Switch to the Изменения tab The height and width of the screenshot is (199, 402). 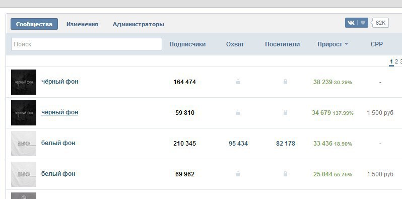[x=82, y=24]
